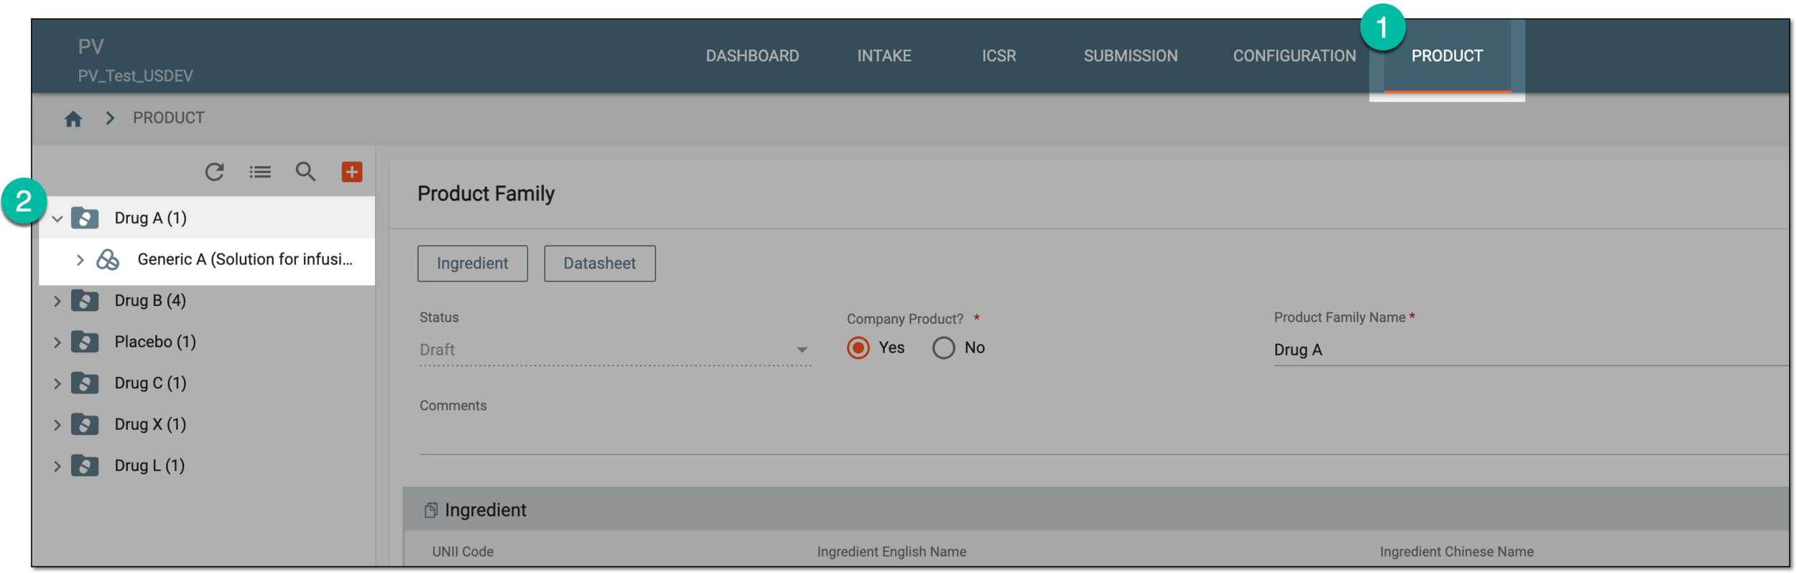Click the breadcrumb chevron separator

tap(110, 118)
